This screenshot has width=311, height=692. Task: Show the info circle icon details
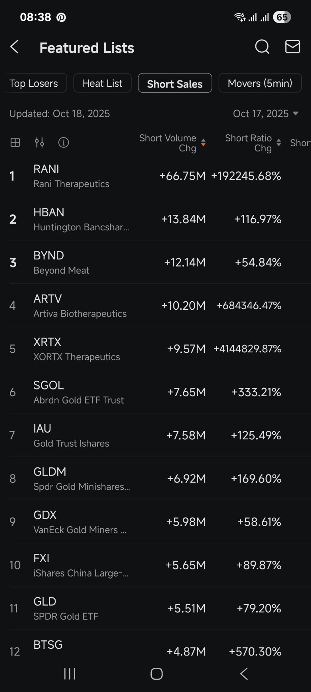pyautogui.click(x=63, y=143)
